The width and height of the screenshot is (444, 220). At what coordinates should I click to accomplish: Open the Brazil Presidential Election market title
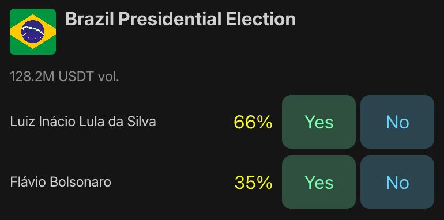[x=180, y=19]
